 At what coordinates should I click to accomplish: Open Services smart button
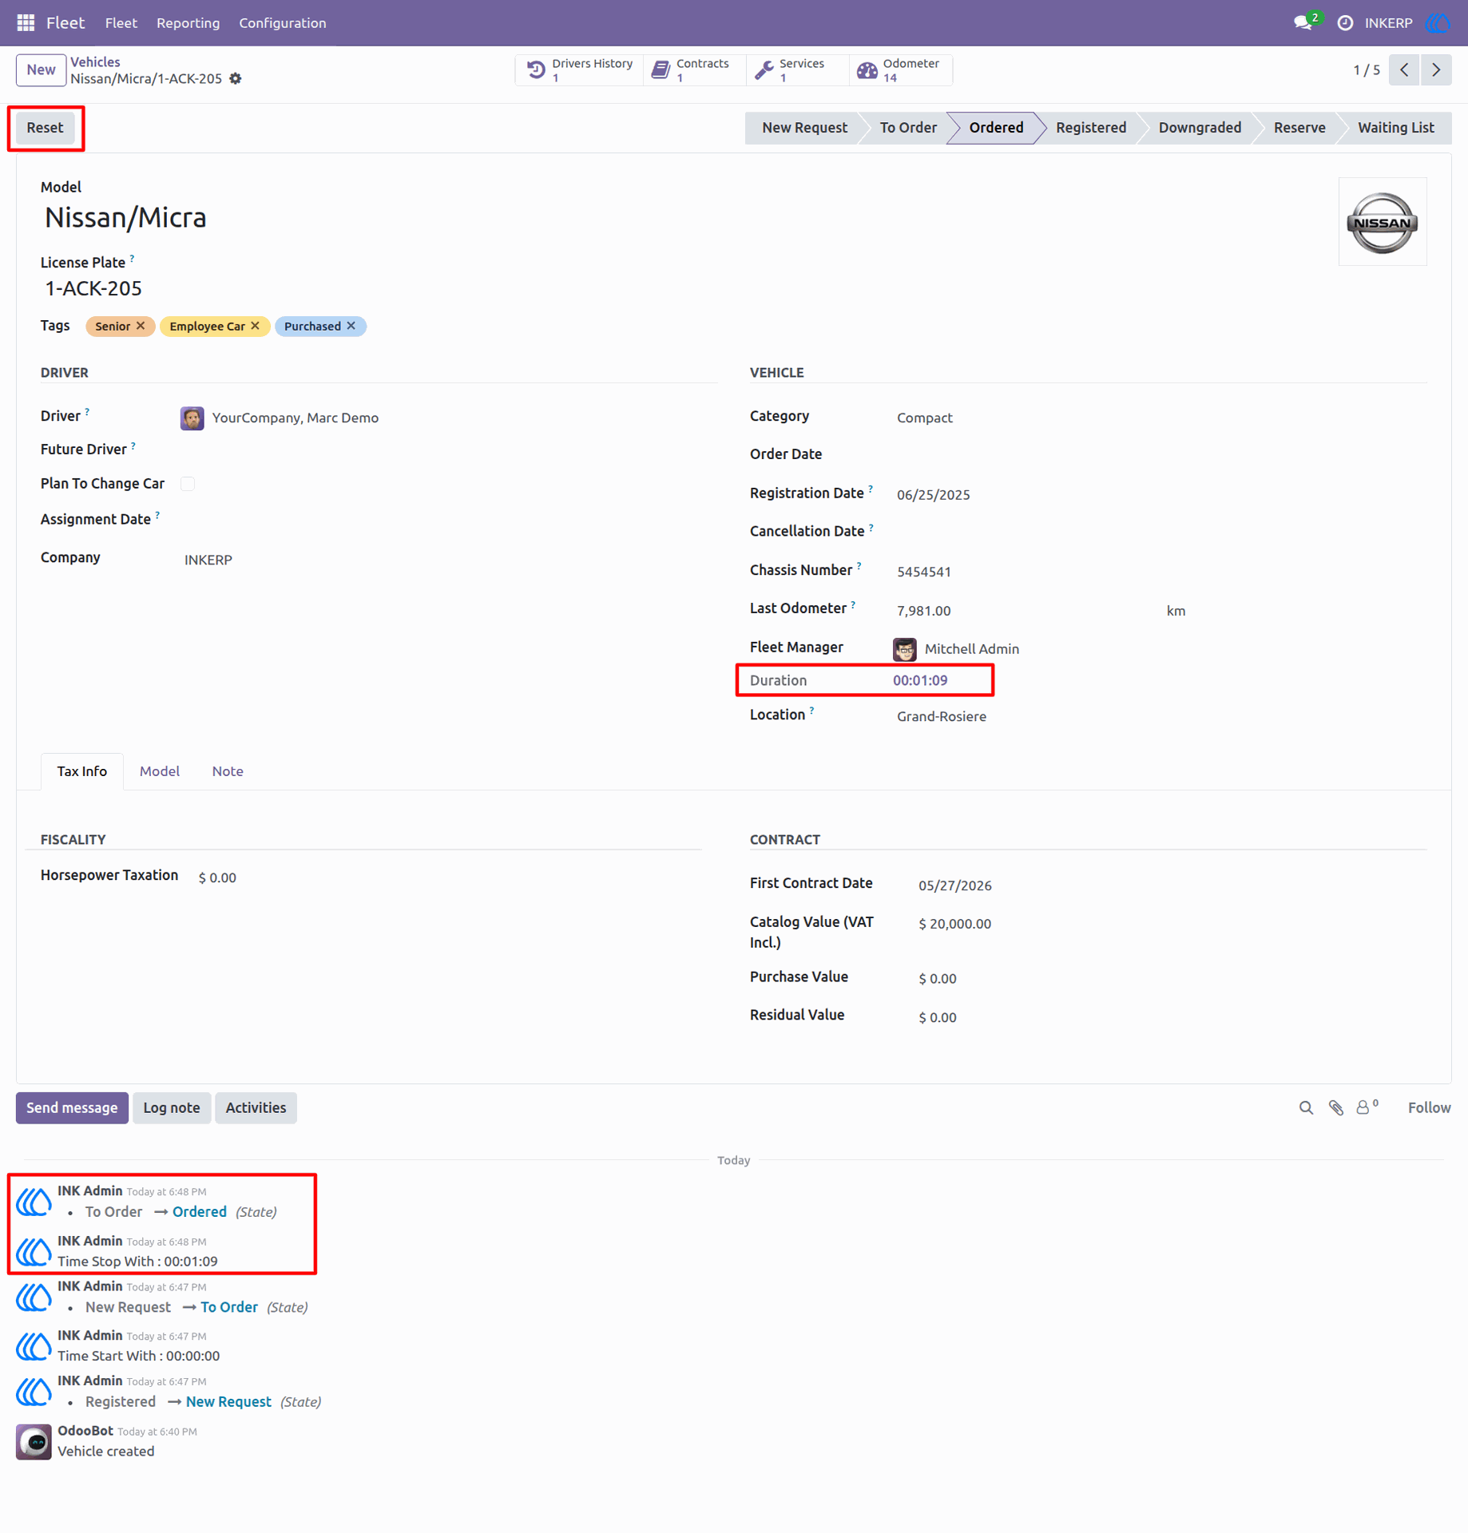click(x=797, y=70)
